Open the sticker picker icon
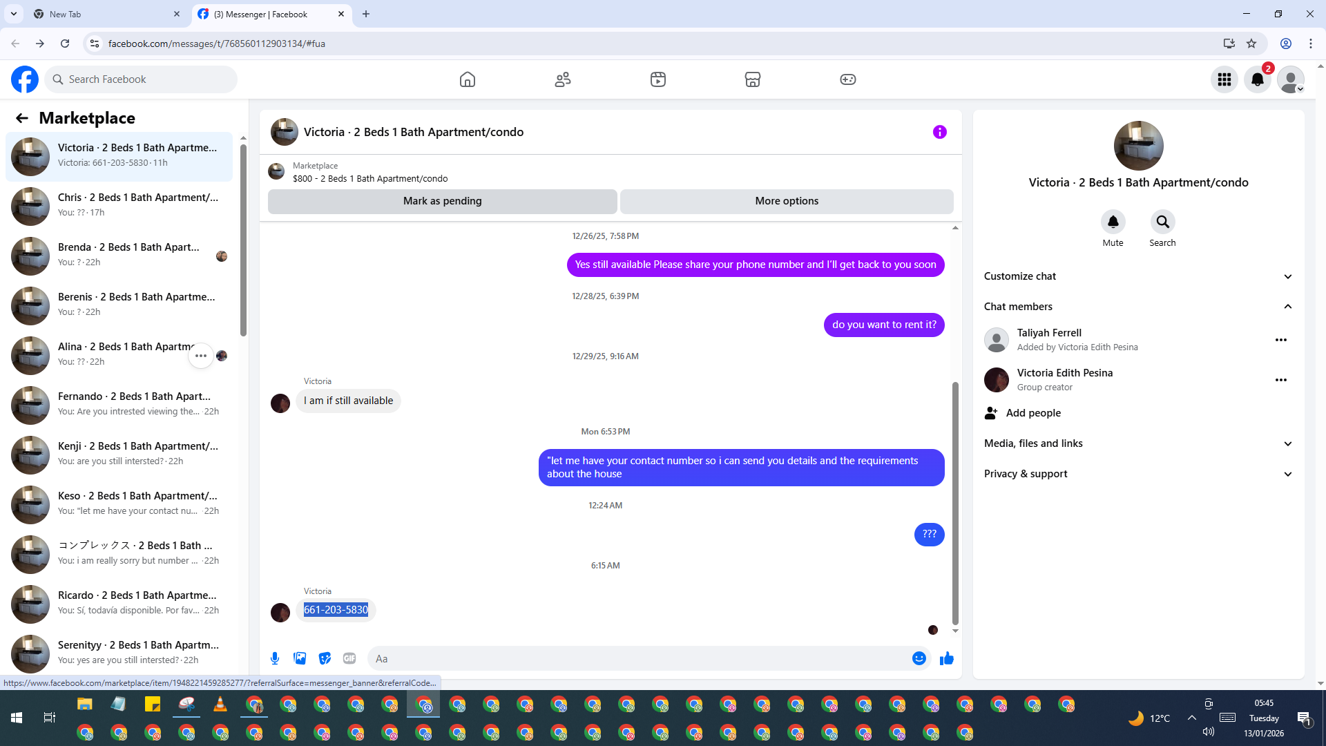Screen dimensions: 1326x746 pyautogui.click(x=325, y=658)
